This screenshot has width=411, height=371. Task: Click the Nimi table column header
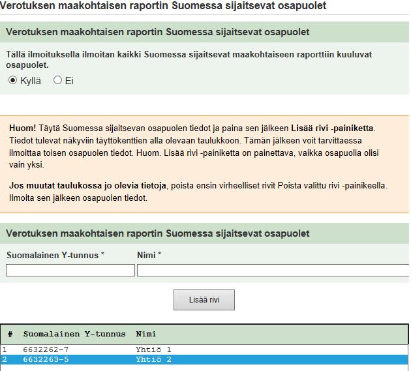(145, 334)
